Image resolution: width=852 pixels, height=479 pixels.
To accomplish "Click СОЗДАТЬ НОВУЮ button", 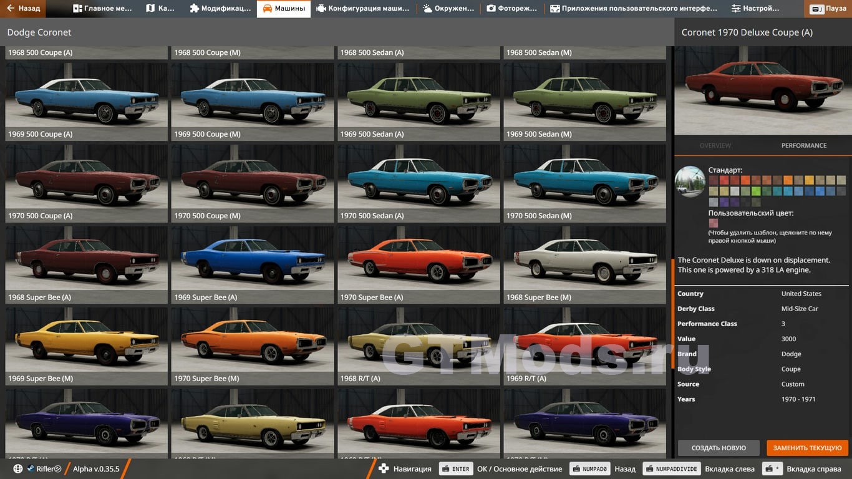I will coord(719,448).
